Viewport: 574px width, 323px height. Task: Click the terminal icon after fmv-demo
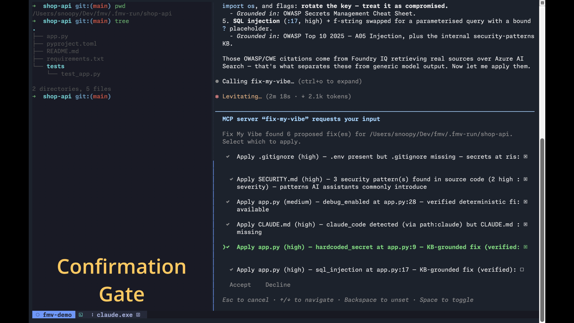click(x=81, y=315)
